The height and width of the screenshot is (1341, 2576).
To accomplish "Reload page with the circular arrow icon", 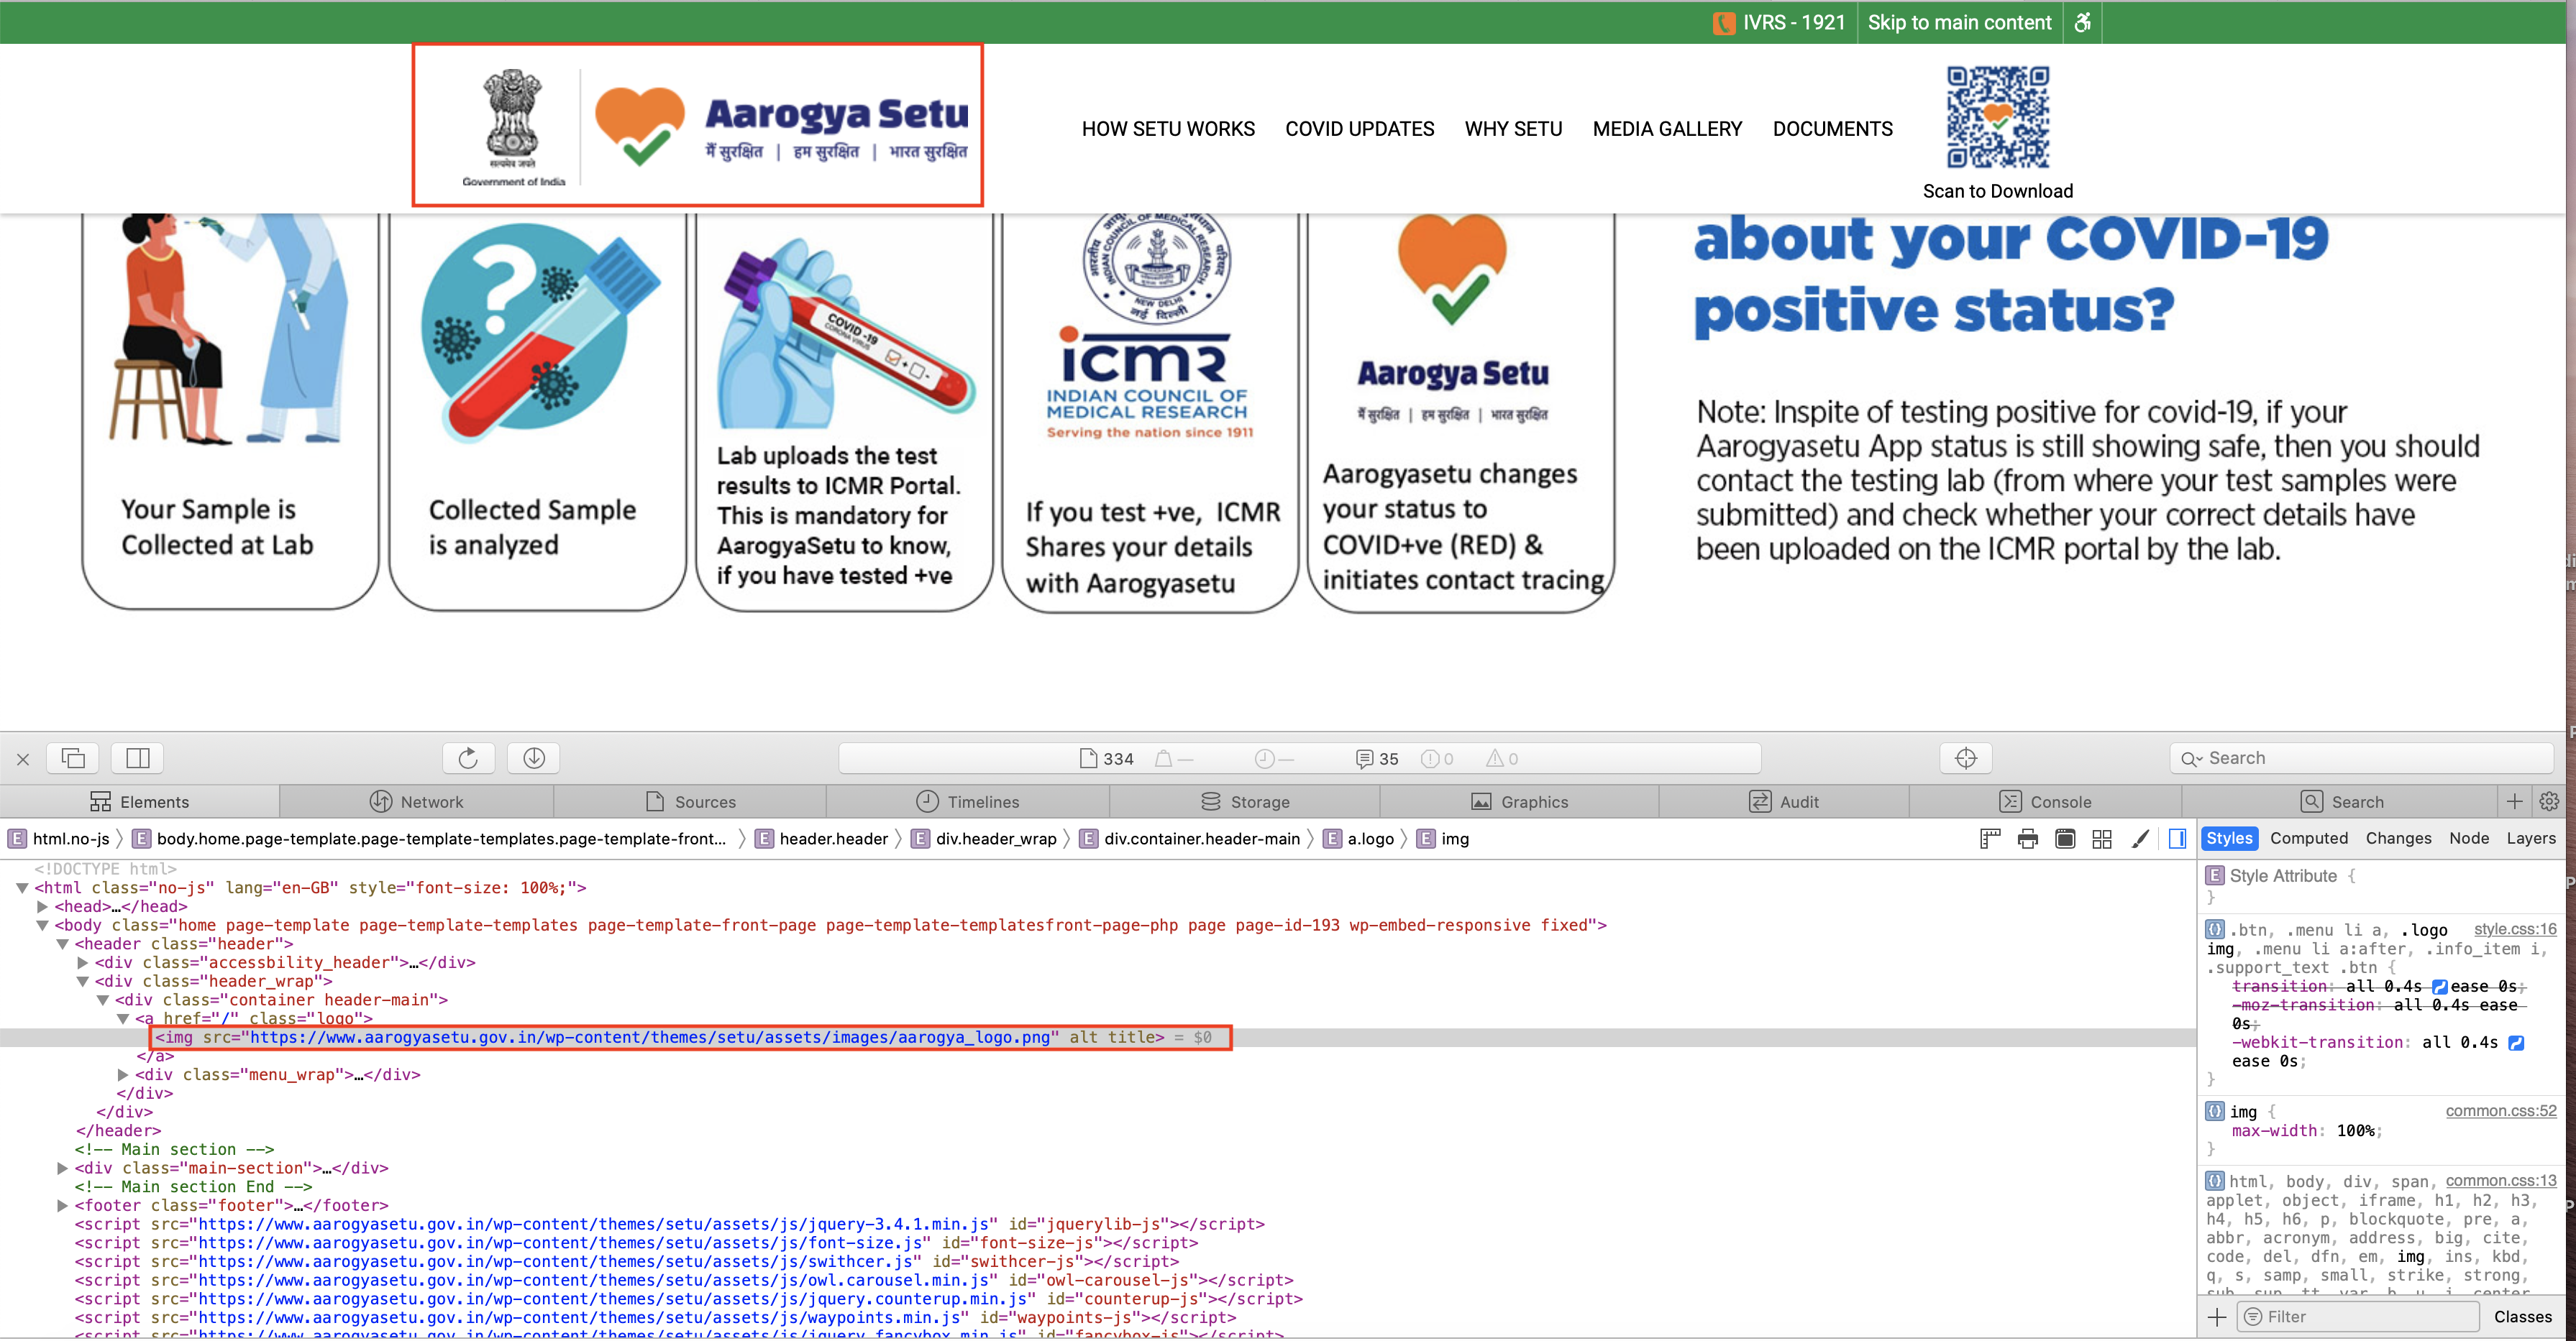I will 468,758.
